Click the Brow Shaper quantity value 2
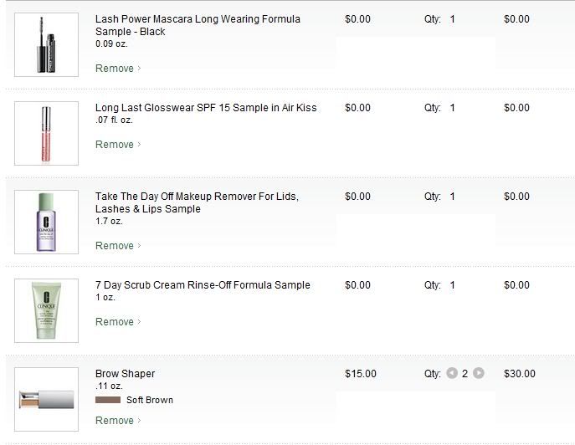 [x=465, y=374]
